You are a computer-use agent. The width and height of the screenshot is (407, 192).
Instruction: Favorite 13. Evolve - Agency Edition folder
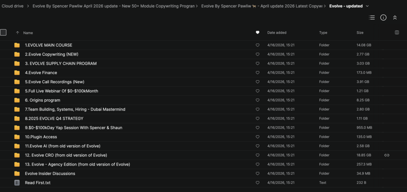point(258,164)
